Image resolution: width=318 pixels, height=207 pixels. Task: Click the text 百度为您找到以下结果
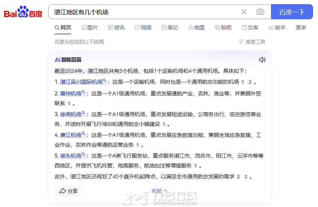(x=79, y=42)
